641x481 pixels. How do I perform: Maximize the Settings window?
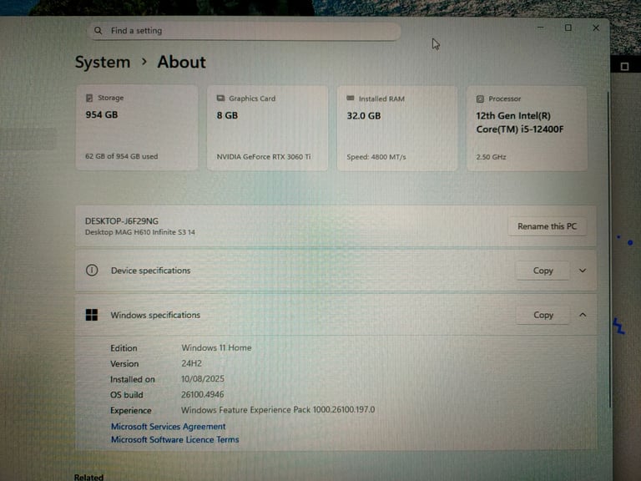coord(568,28)
